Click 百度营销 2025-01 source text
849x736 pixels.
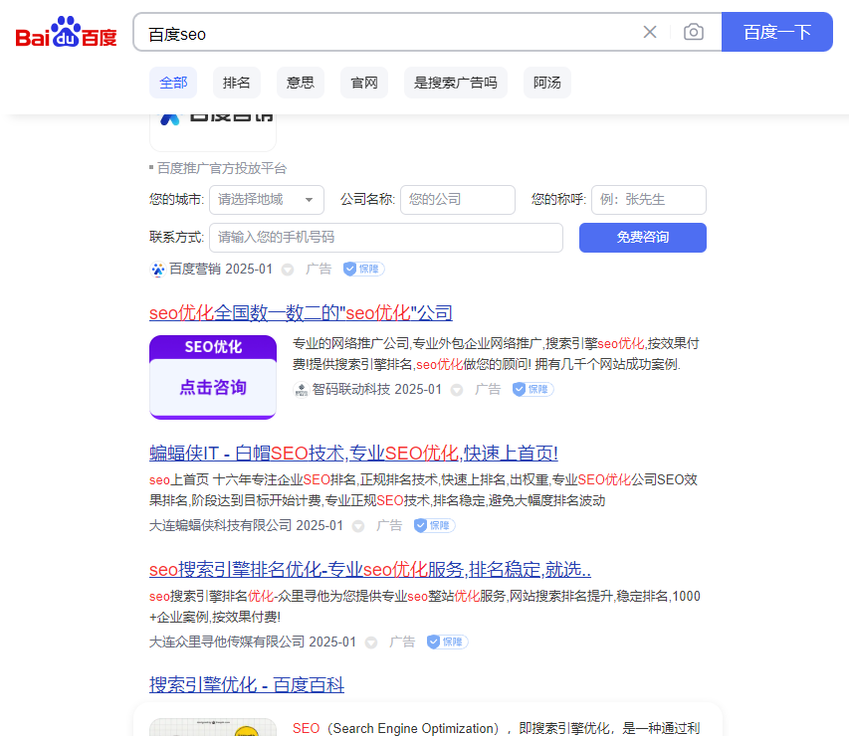[221, 269]
